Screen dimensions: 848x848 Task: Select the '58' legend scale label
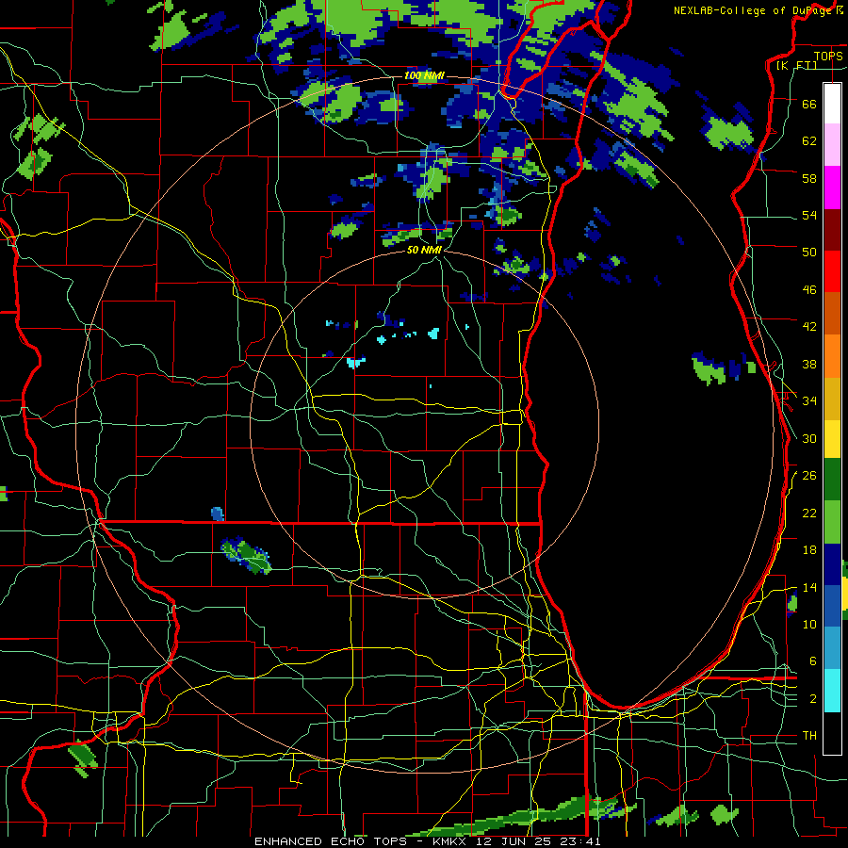(x=809, y=178)
